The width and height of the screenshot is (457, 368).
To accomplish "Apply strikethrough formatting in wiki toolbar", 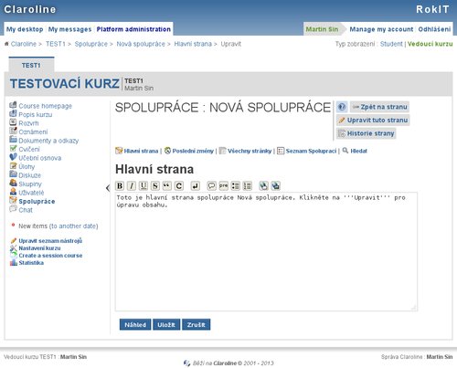I will coord(155,185).
